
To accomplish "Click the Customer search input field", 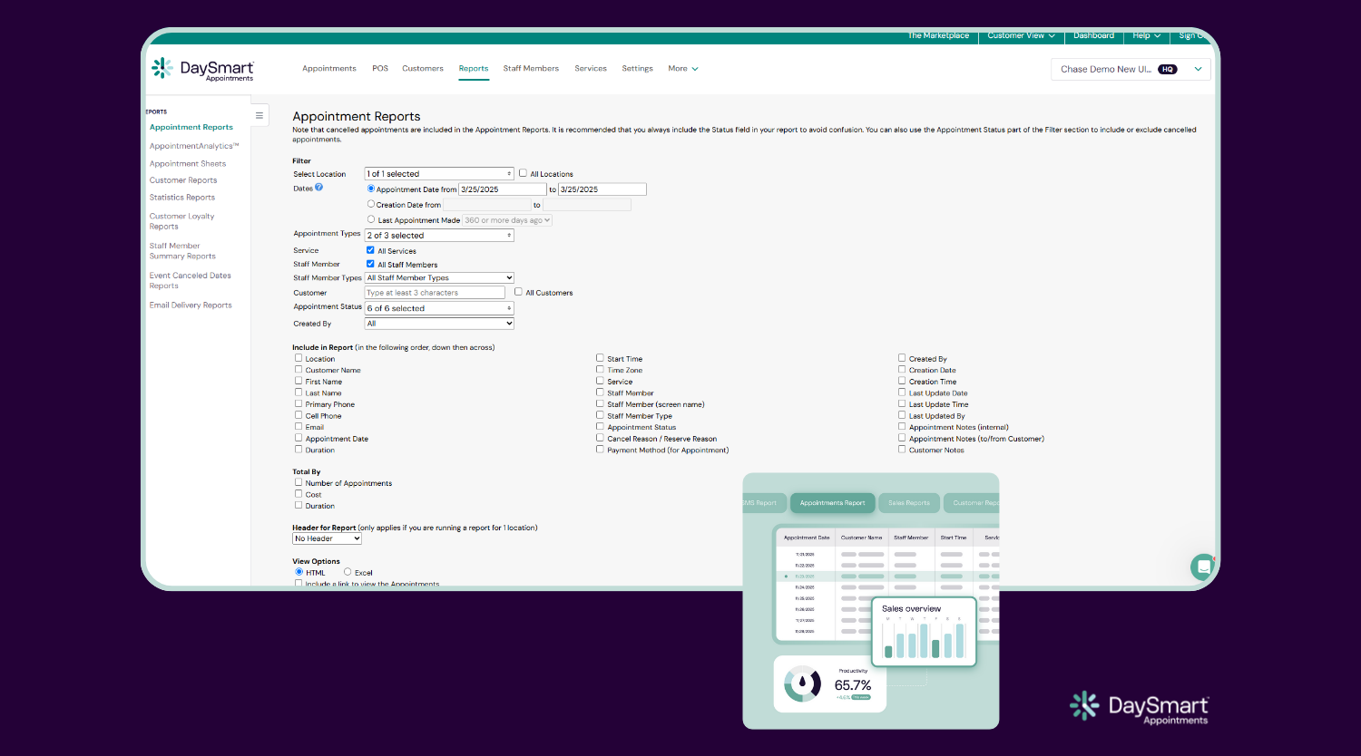I will point(435,292).
